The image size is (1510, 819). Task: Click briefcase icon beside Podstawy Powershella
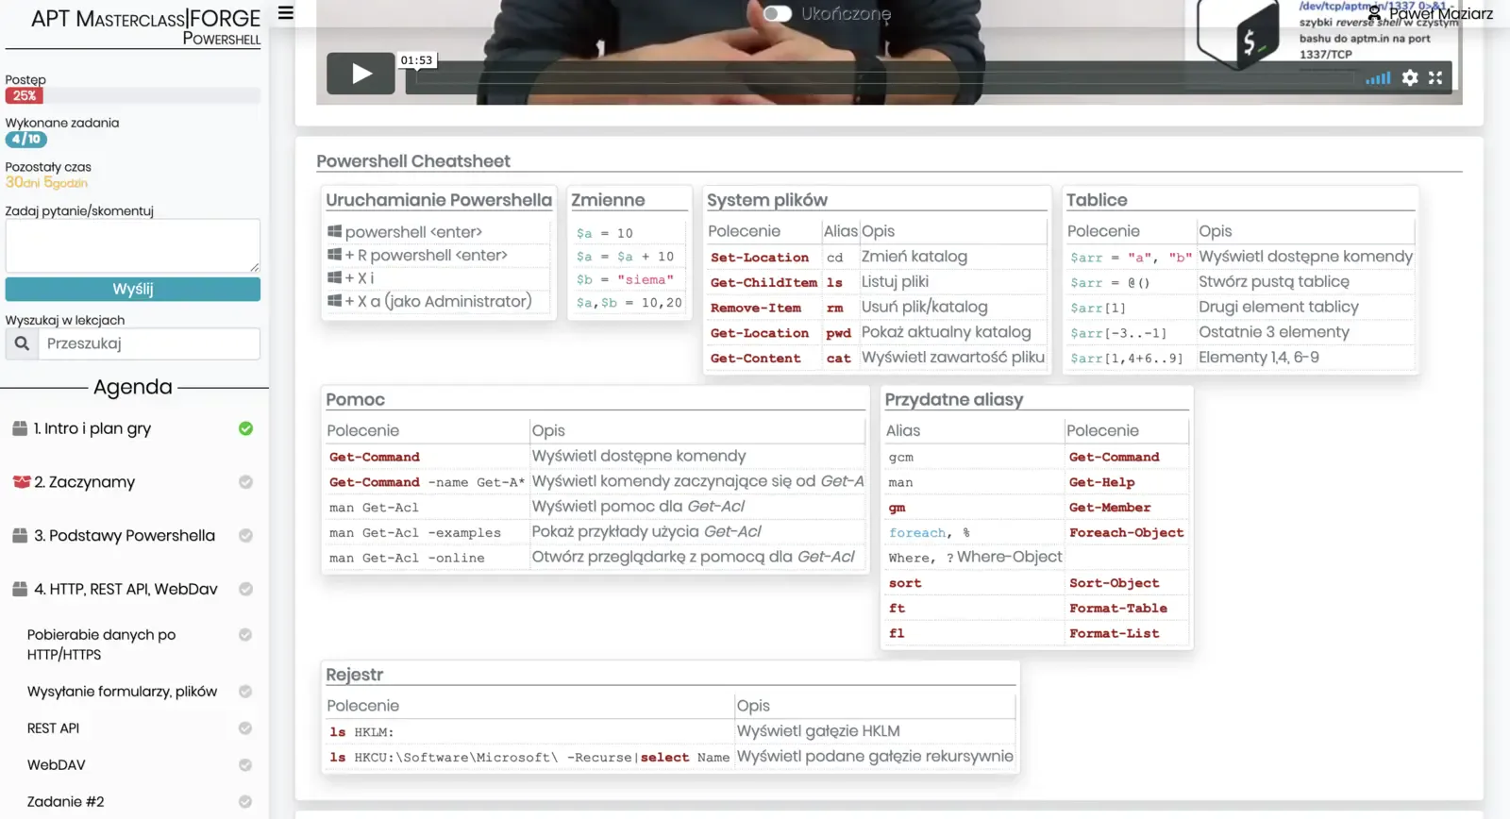20,536
